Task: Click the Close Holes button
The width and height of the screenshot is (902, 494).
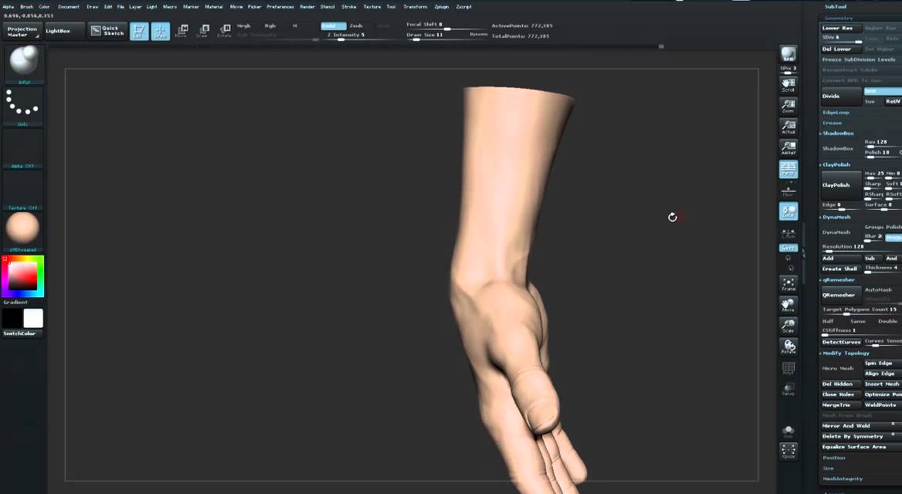Action: click(841, 394)
